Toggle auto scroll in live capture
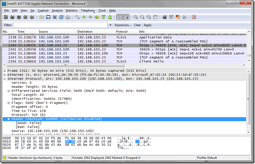 click(126, 17)
